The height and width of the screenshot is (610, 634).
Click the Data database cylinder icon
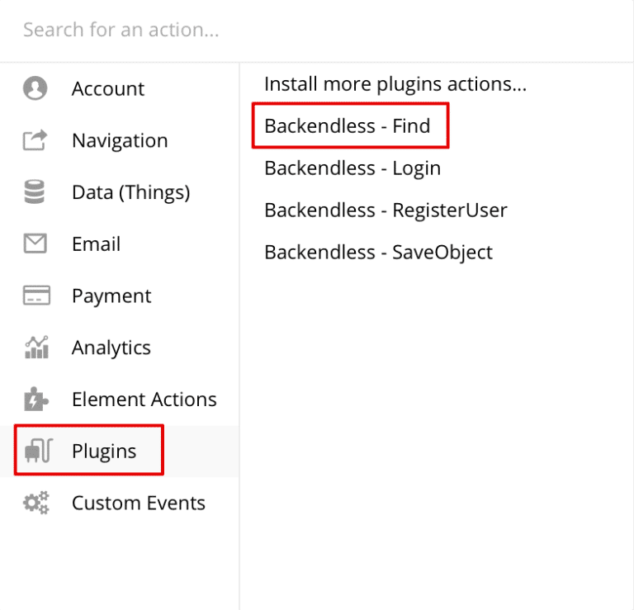(35, 192)
